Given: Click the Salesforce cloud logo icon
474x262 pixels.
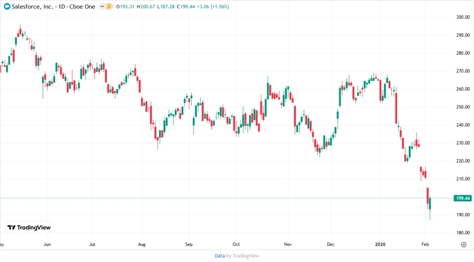Looking at the screenshot, I should pyautogui.click(x=7, y=6).
